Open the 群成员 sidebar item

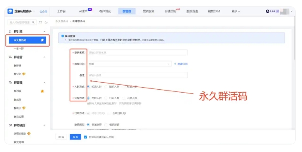point(17,100)
